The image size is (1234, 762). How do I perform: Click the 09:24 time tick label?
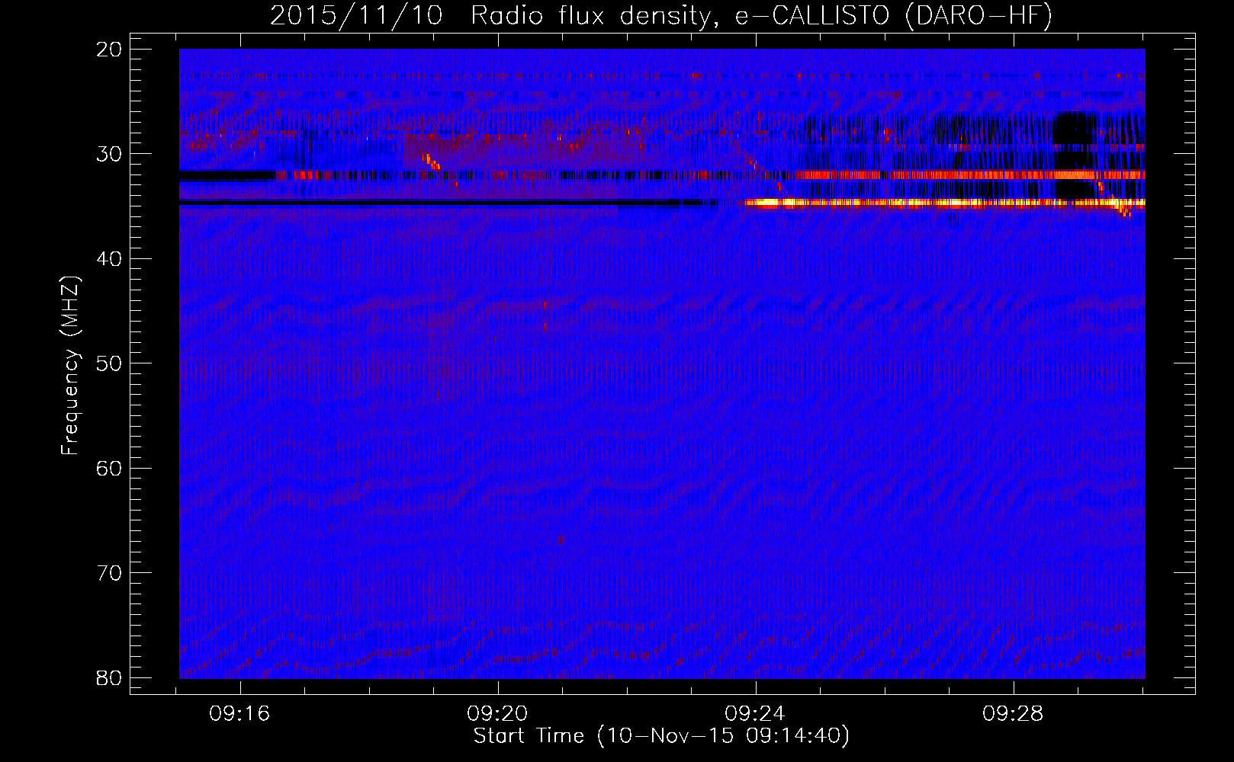(x=755, y=714)
